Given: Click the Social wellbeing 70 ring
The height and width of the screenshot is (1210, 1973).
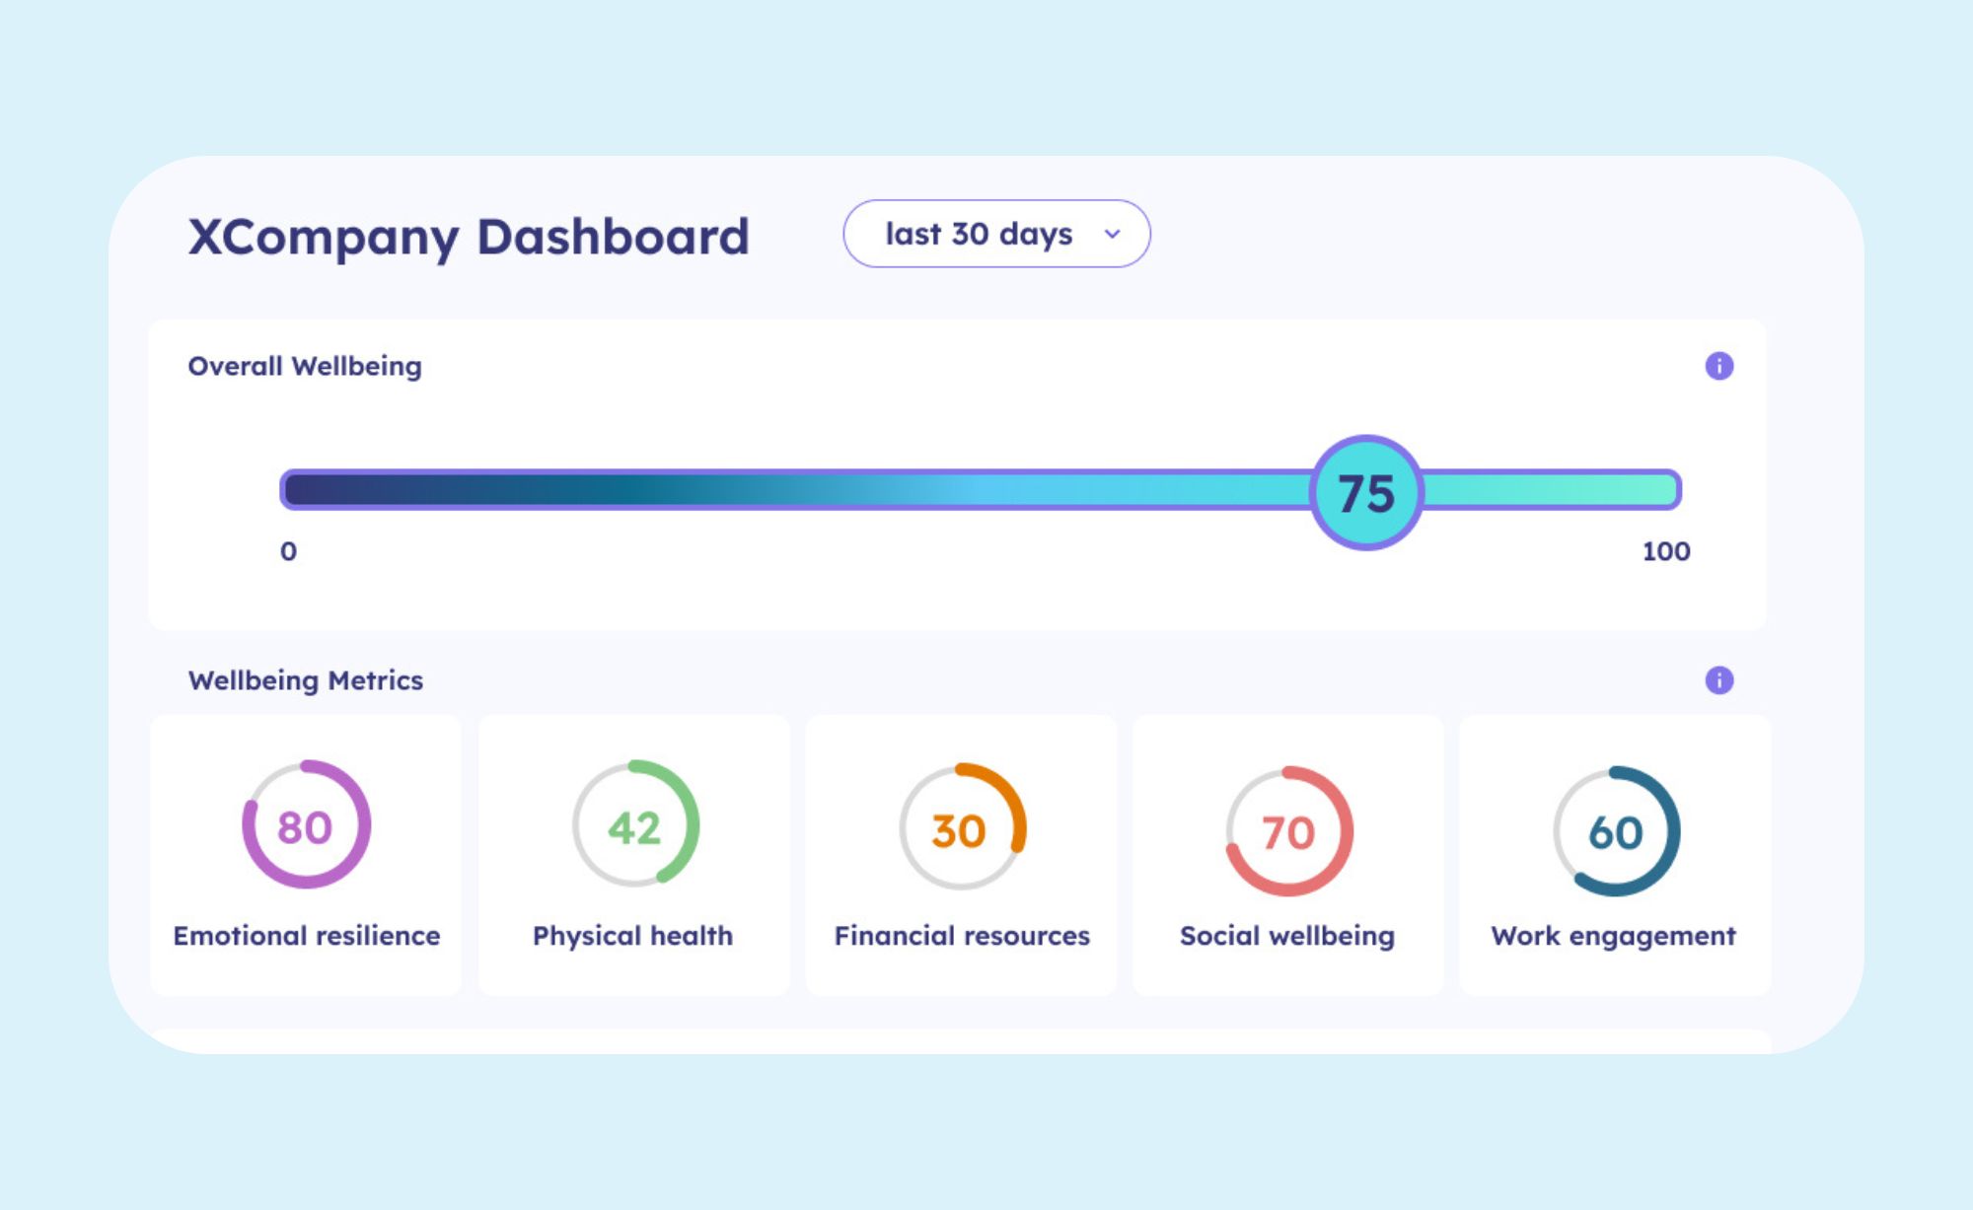Looking at the screenshot, I should coord(1288,831).
